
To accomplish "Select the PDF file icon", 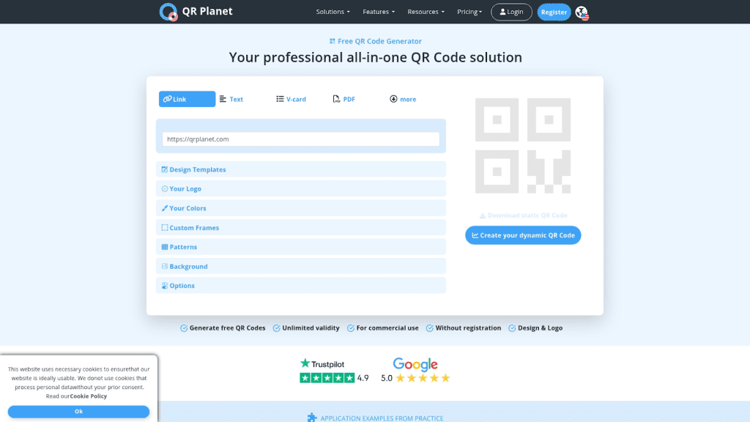I will 336,99.
